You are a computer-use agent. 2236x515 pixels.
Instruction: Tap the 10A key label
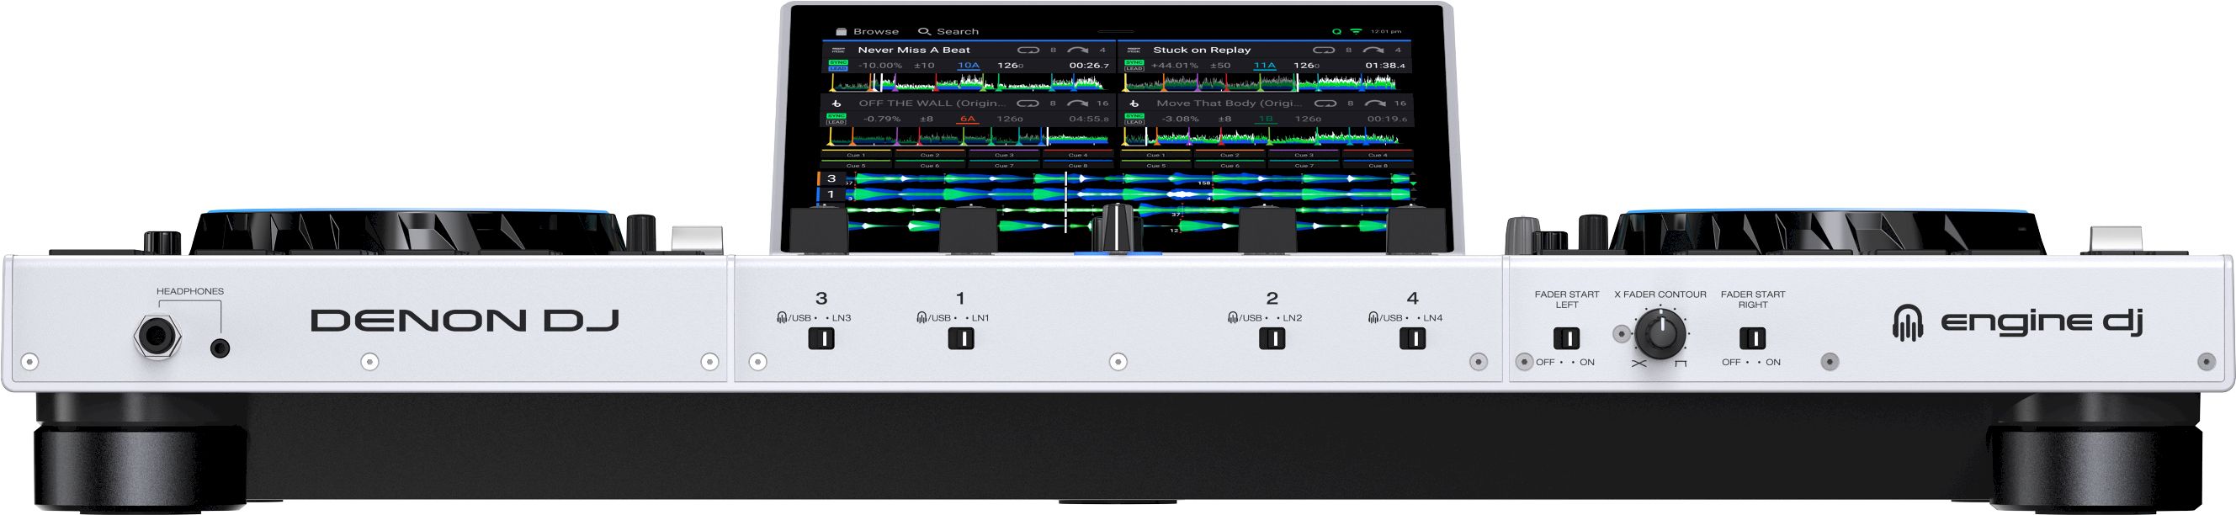pyautogui.click(x=969, y=65)
